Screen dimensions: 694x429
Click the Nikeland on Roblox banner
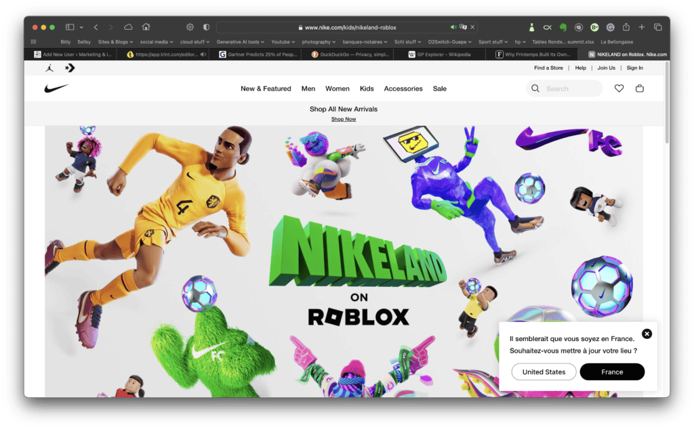point(344,262)
